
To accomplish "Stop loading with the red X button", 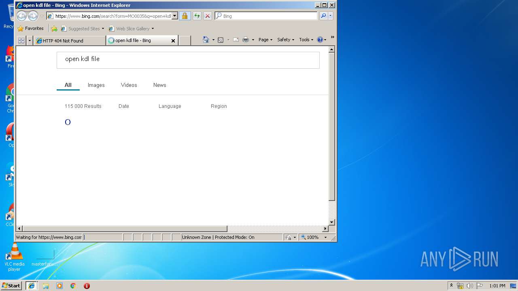I will pos(208,16).
